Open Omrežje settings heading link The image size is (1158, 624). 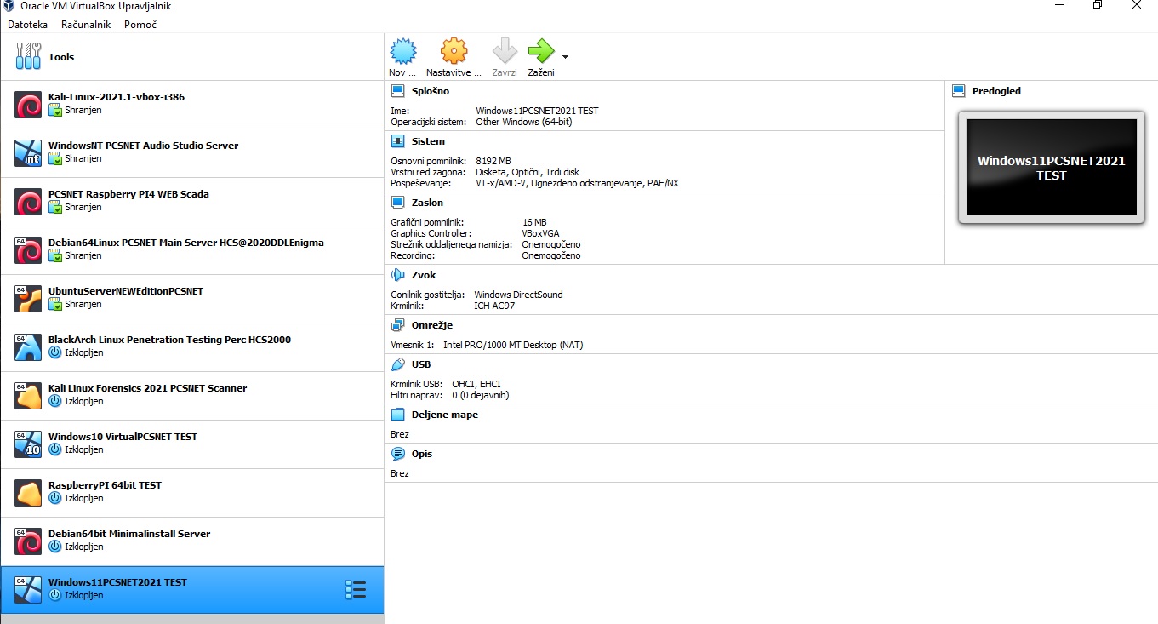click(x=432, y=325)
